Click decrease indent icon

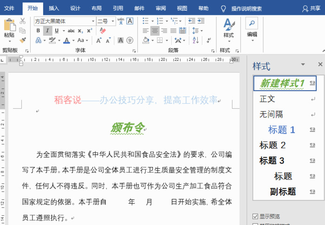(192, 21)
